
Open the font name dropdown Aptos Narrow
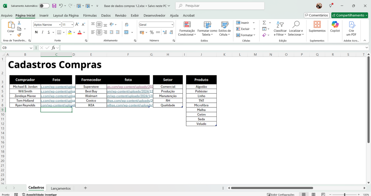tap(60, 24)
